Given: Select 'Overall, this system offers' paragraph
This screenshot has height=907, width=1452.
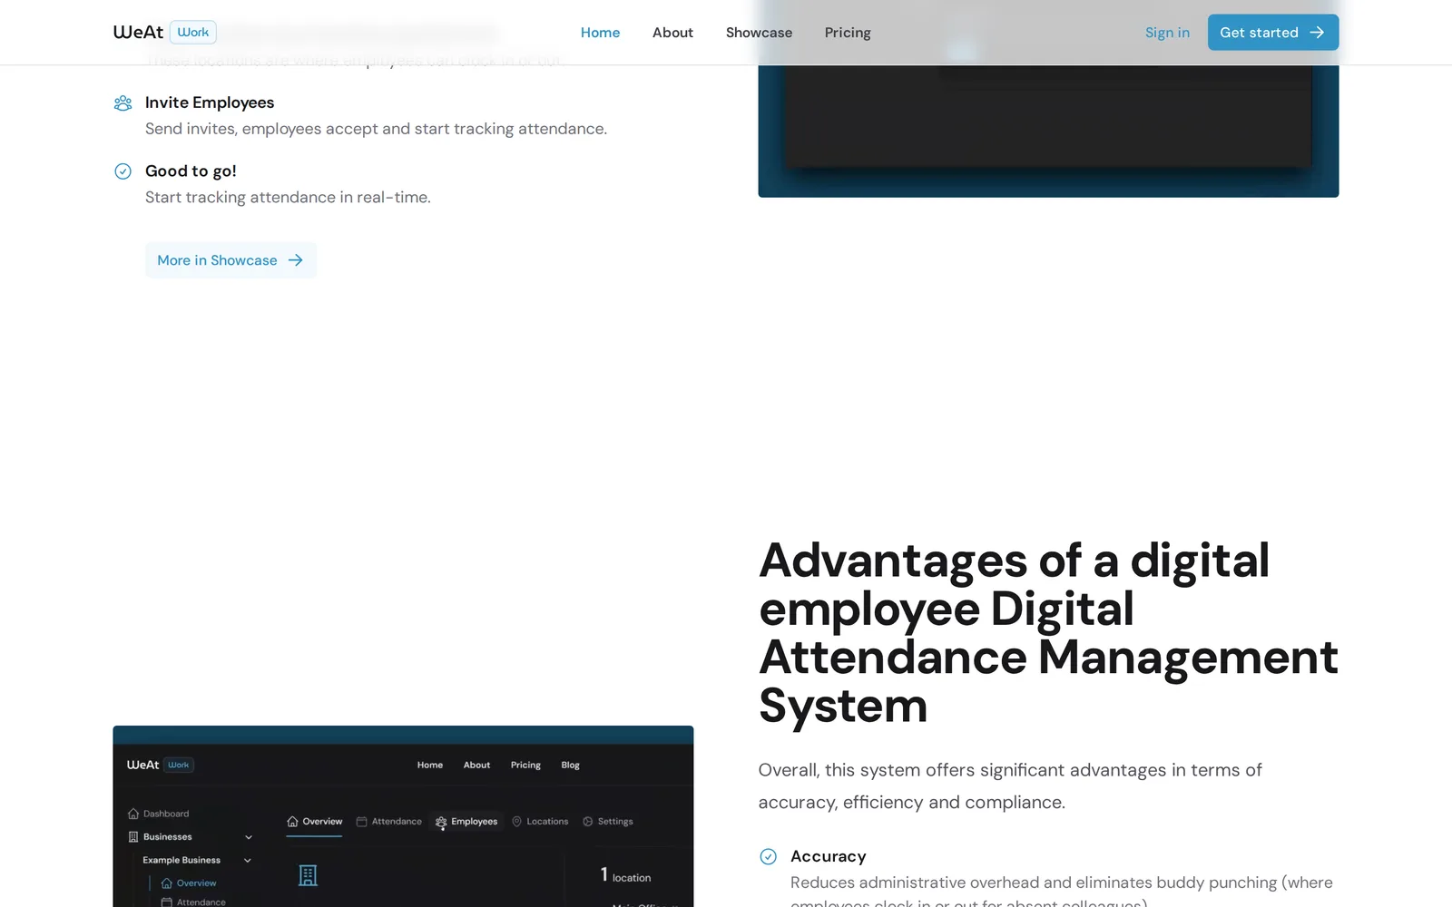Looking at the screenshot, I should (1010, 786).
